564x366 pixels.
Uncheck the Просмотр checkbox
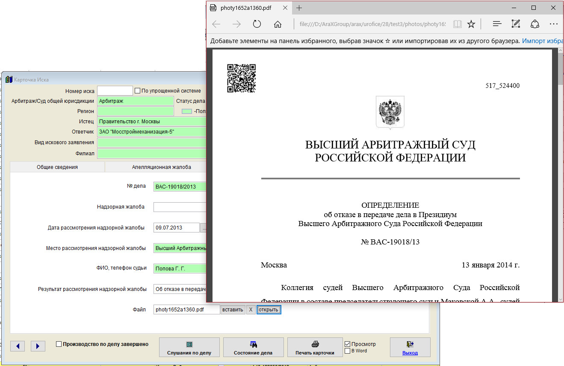click(348, 344)
